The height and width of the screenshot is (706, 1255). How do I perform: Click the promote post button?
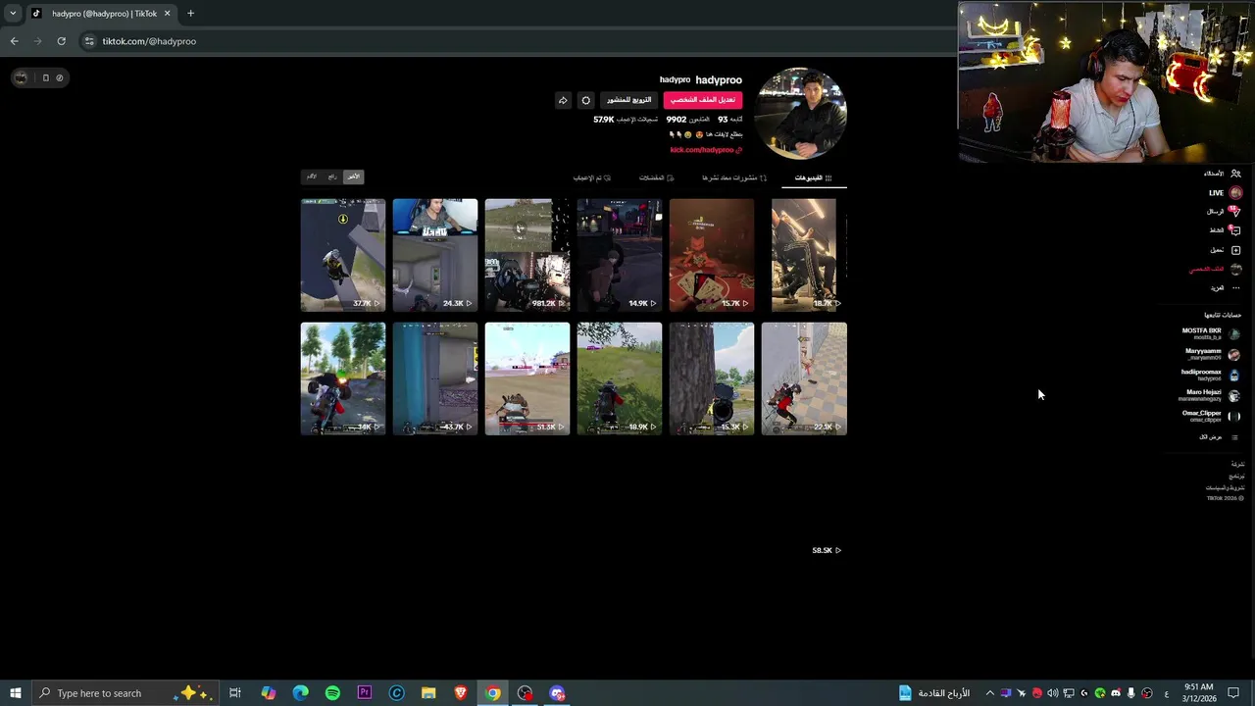pyautogui.click(x=628, y=100)
